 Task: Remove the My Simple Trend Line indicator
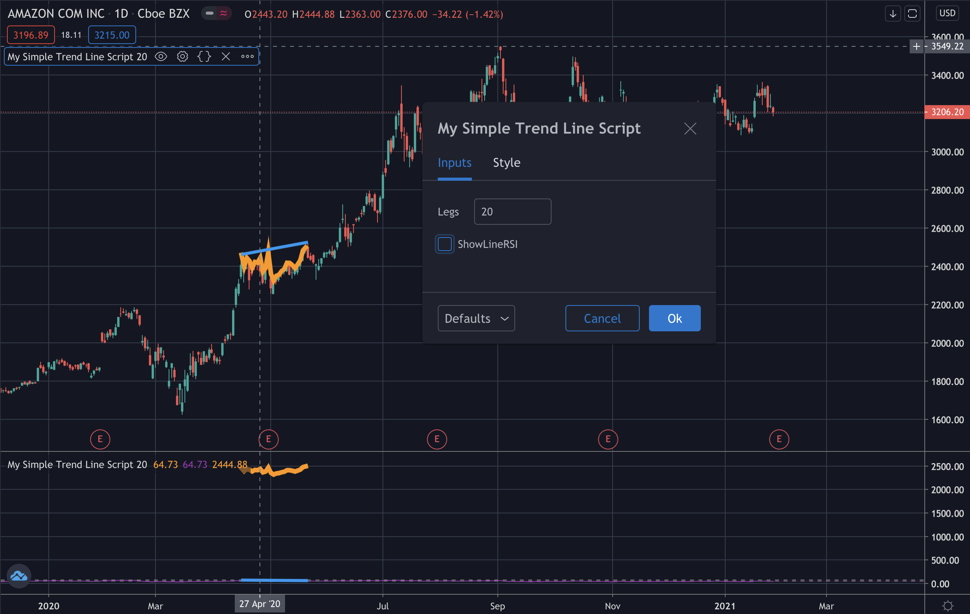coord(225,57)
